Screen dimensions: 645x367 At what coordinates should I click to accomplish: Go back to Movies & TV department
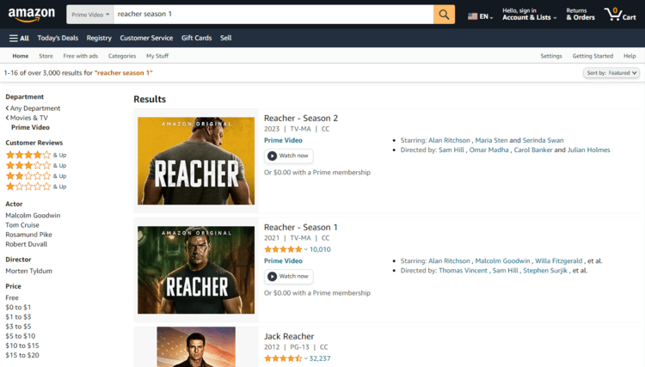click(27, 118)
